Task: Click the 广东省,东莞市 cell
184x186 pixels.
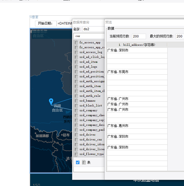Action: pyautogui.click(x=137, y=72)
